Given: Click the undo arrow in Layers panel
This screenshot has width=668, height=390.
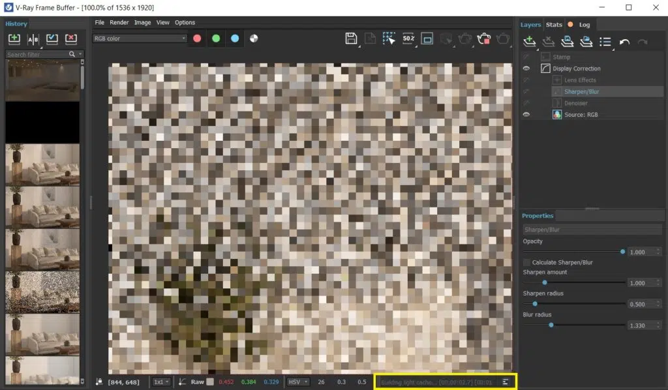Looking at the screenshot, I should pyautogui.click(x=624, y=42).
